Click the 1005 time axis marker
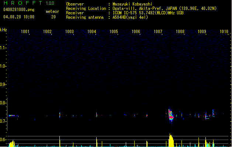Screen dimensions: 232x147 click(x=114, y=31)
